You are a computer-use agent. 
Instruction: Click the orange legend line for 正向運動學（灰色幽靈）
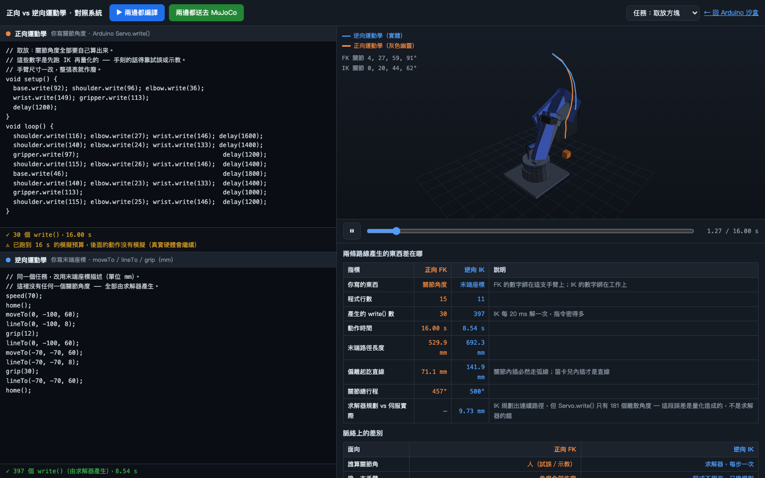pyautogui.click(x=346, y=46)
